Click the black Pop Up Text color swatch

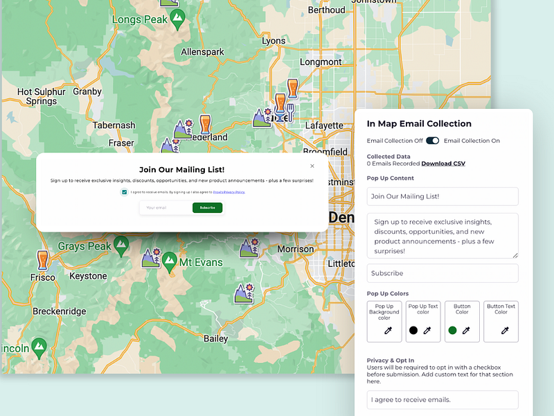coord(413,331)
